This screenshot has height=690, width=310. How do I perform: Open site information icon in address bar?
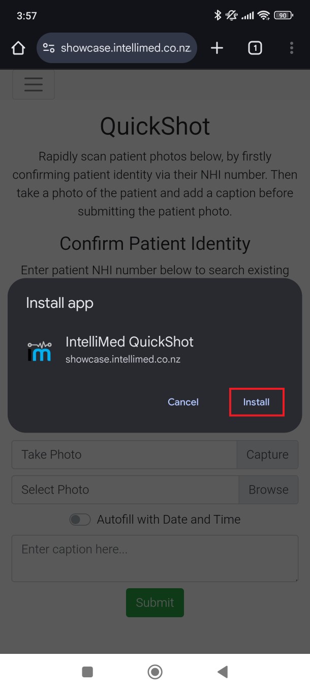click(x=49, y=48)
